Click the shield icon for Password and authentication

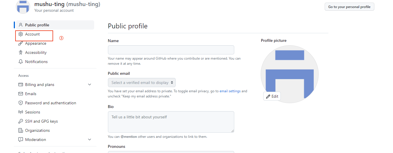[20, 103]
